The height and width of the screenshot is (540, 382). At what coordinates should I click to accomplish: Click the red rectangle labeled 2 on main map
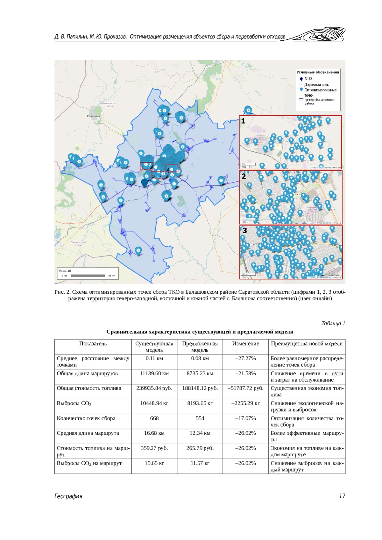pyautogui.click(x=172, y=168)
